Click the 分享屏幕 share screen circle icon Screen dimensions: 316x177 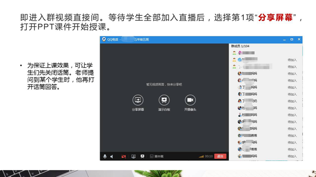point(138,100)
